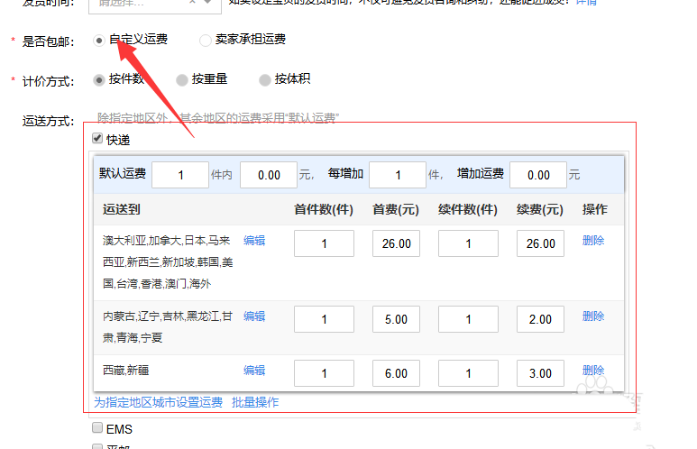The image size is (697, 449).
Task: Click the 首费 field showing 5.00
Action: point(397,319)
